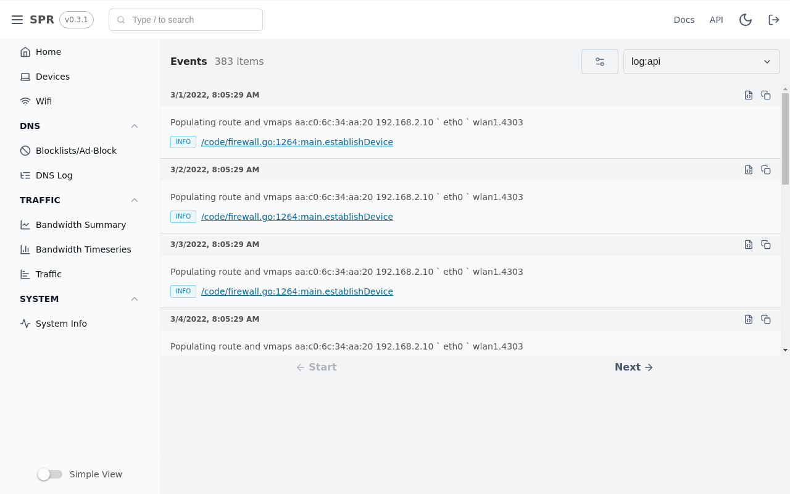Open the Docs page

[x=684, y=19]
